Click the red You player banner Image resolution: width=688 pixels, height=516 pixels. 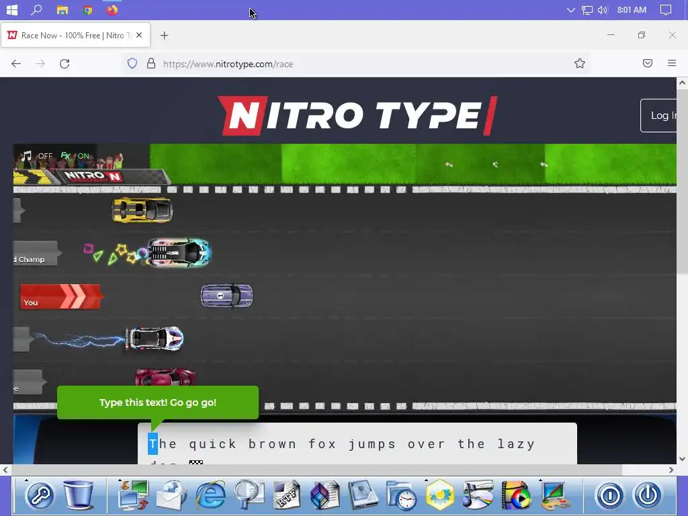pyautogui.click(x=60, y=297)
